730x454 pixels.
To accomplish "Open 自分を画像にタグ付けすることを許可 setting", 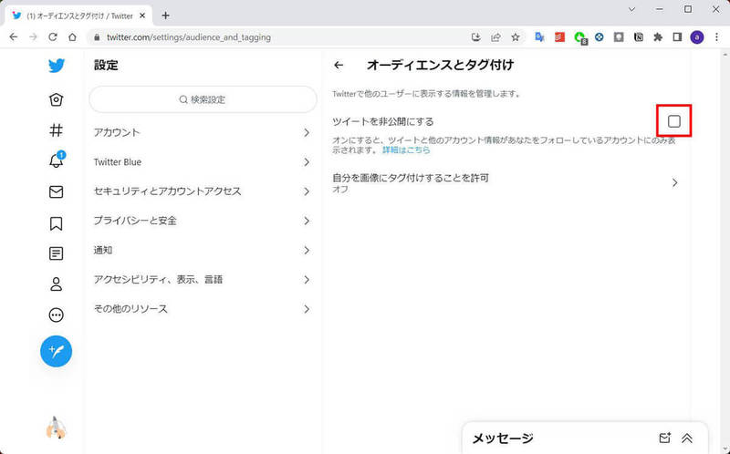I will click(506, 183).
